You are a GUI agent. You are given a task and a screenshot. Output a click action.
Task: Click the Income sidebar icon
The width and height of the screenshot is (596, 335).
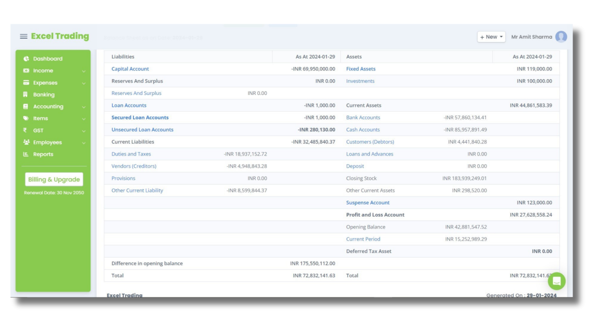pos(25,71)
